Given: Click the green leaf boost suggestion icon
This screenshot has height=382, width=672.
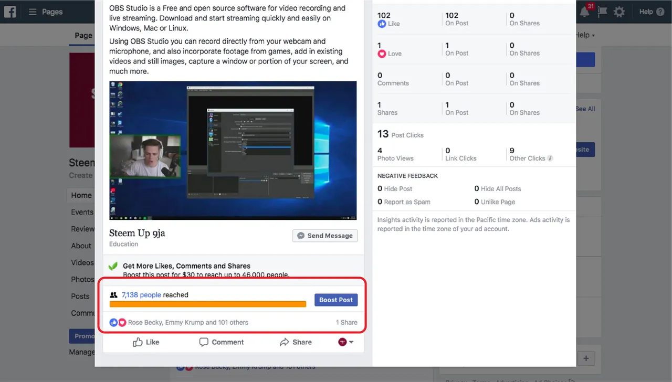Looking at the screenshot, I should point(112,267).
